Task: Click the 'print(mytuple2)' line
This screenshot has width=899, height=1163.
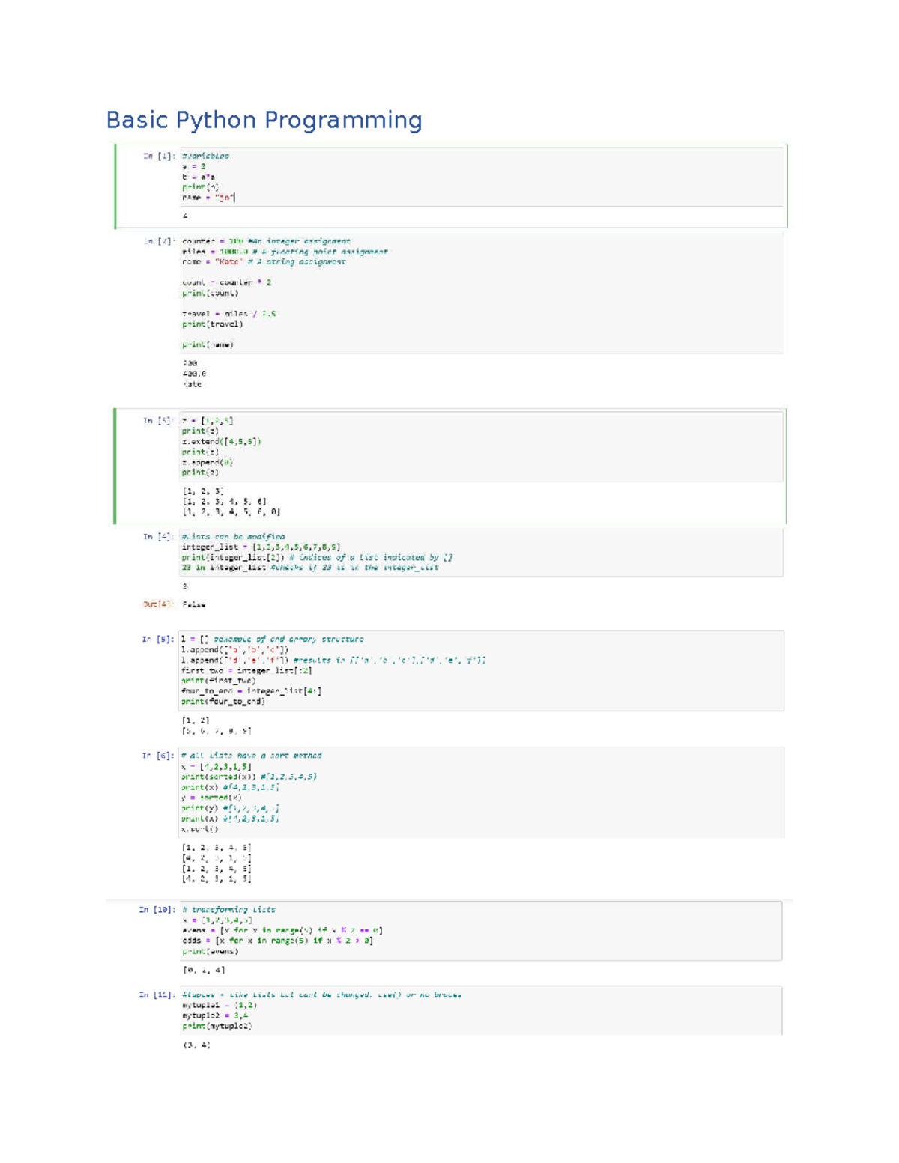Action: (x=217, y=1026)
